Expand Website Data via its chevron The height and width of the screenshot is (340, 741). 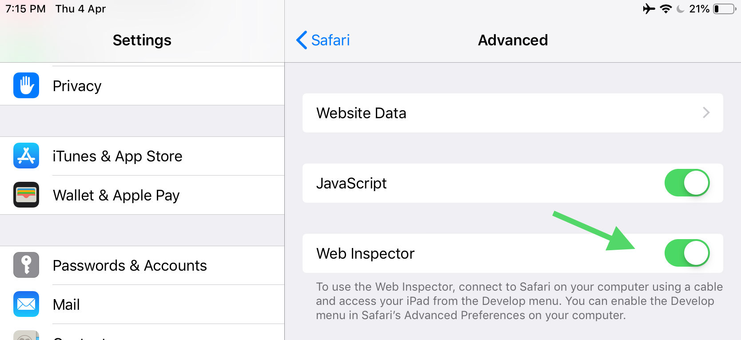(706, 112)
